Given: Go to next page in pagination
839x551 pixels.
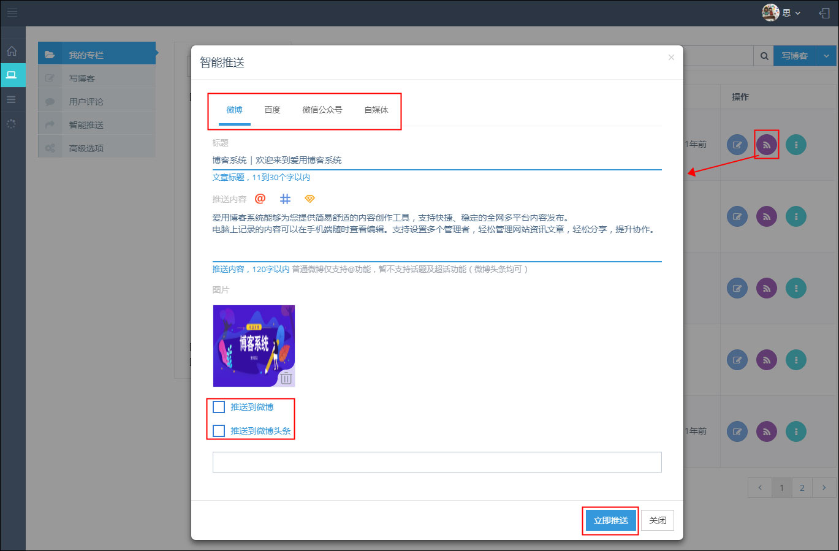Looking at the screenshot, I should pos(824,488).
